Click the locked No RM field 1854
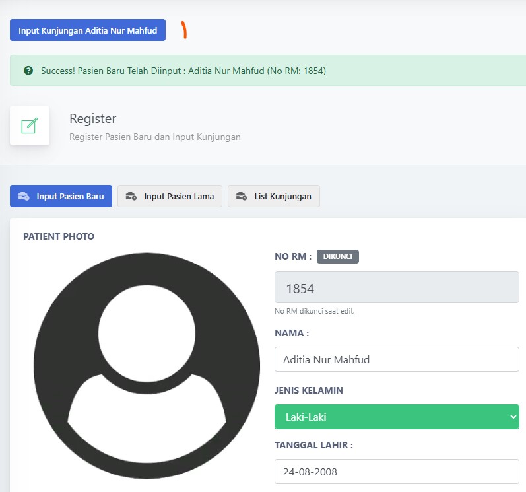Viewport: 526px width, 492px height. pos(396,289)
